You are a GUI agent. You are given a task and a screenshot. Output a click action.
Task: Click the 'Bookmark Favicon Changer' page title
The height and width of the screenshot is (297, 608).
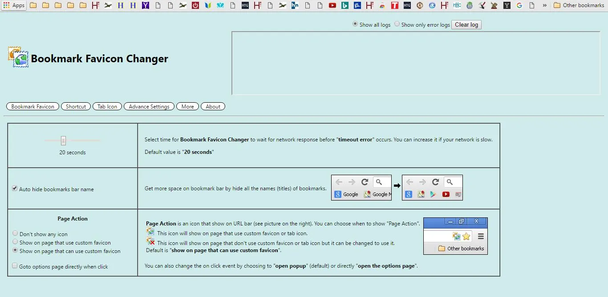tap(100, 59)
